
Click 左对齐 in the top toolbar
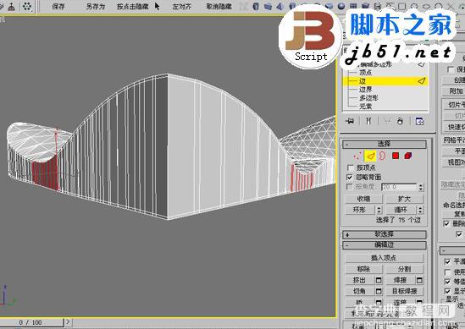[x=182, y=6]
